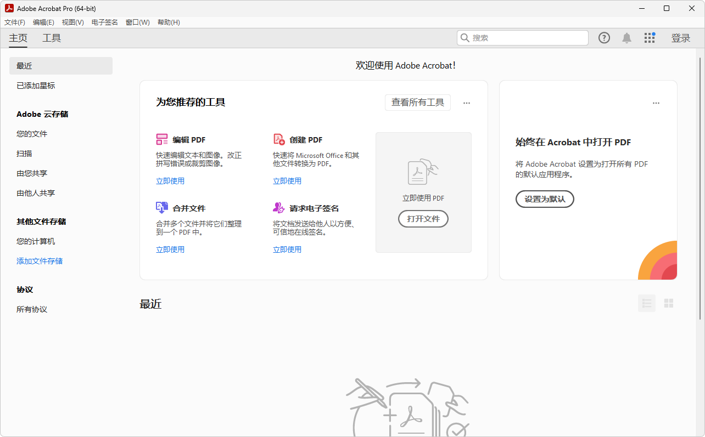Open the apps grid icon
The width and height of the screenshot is (705, 437).
pos(650,38)
